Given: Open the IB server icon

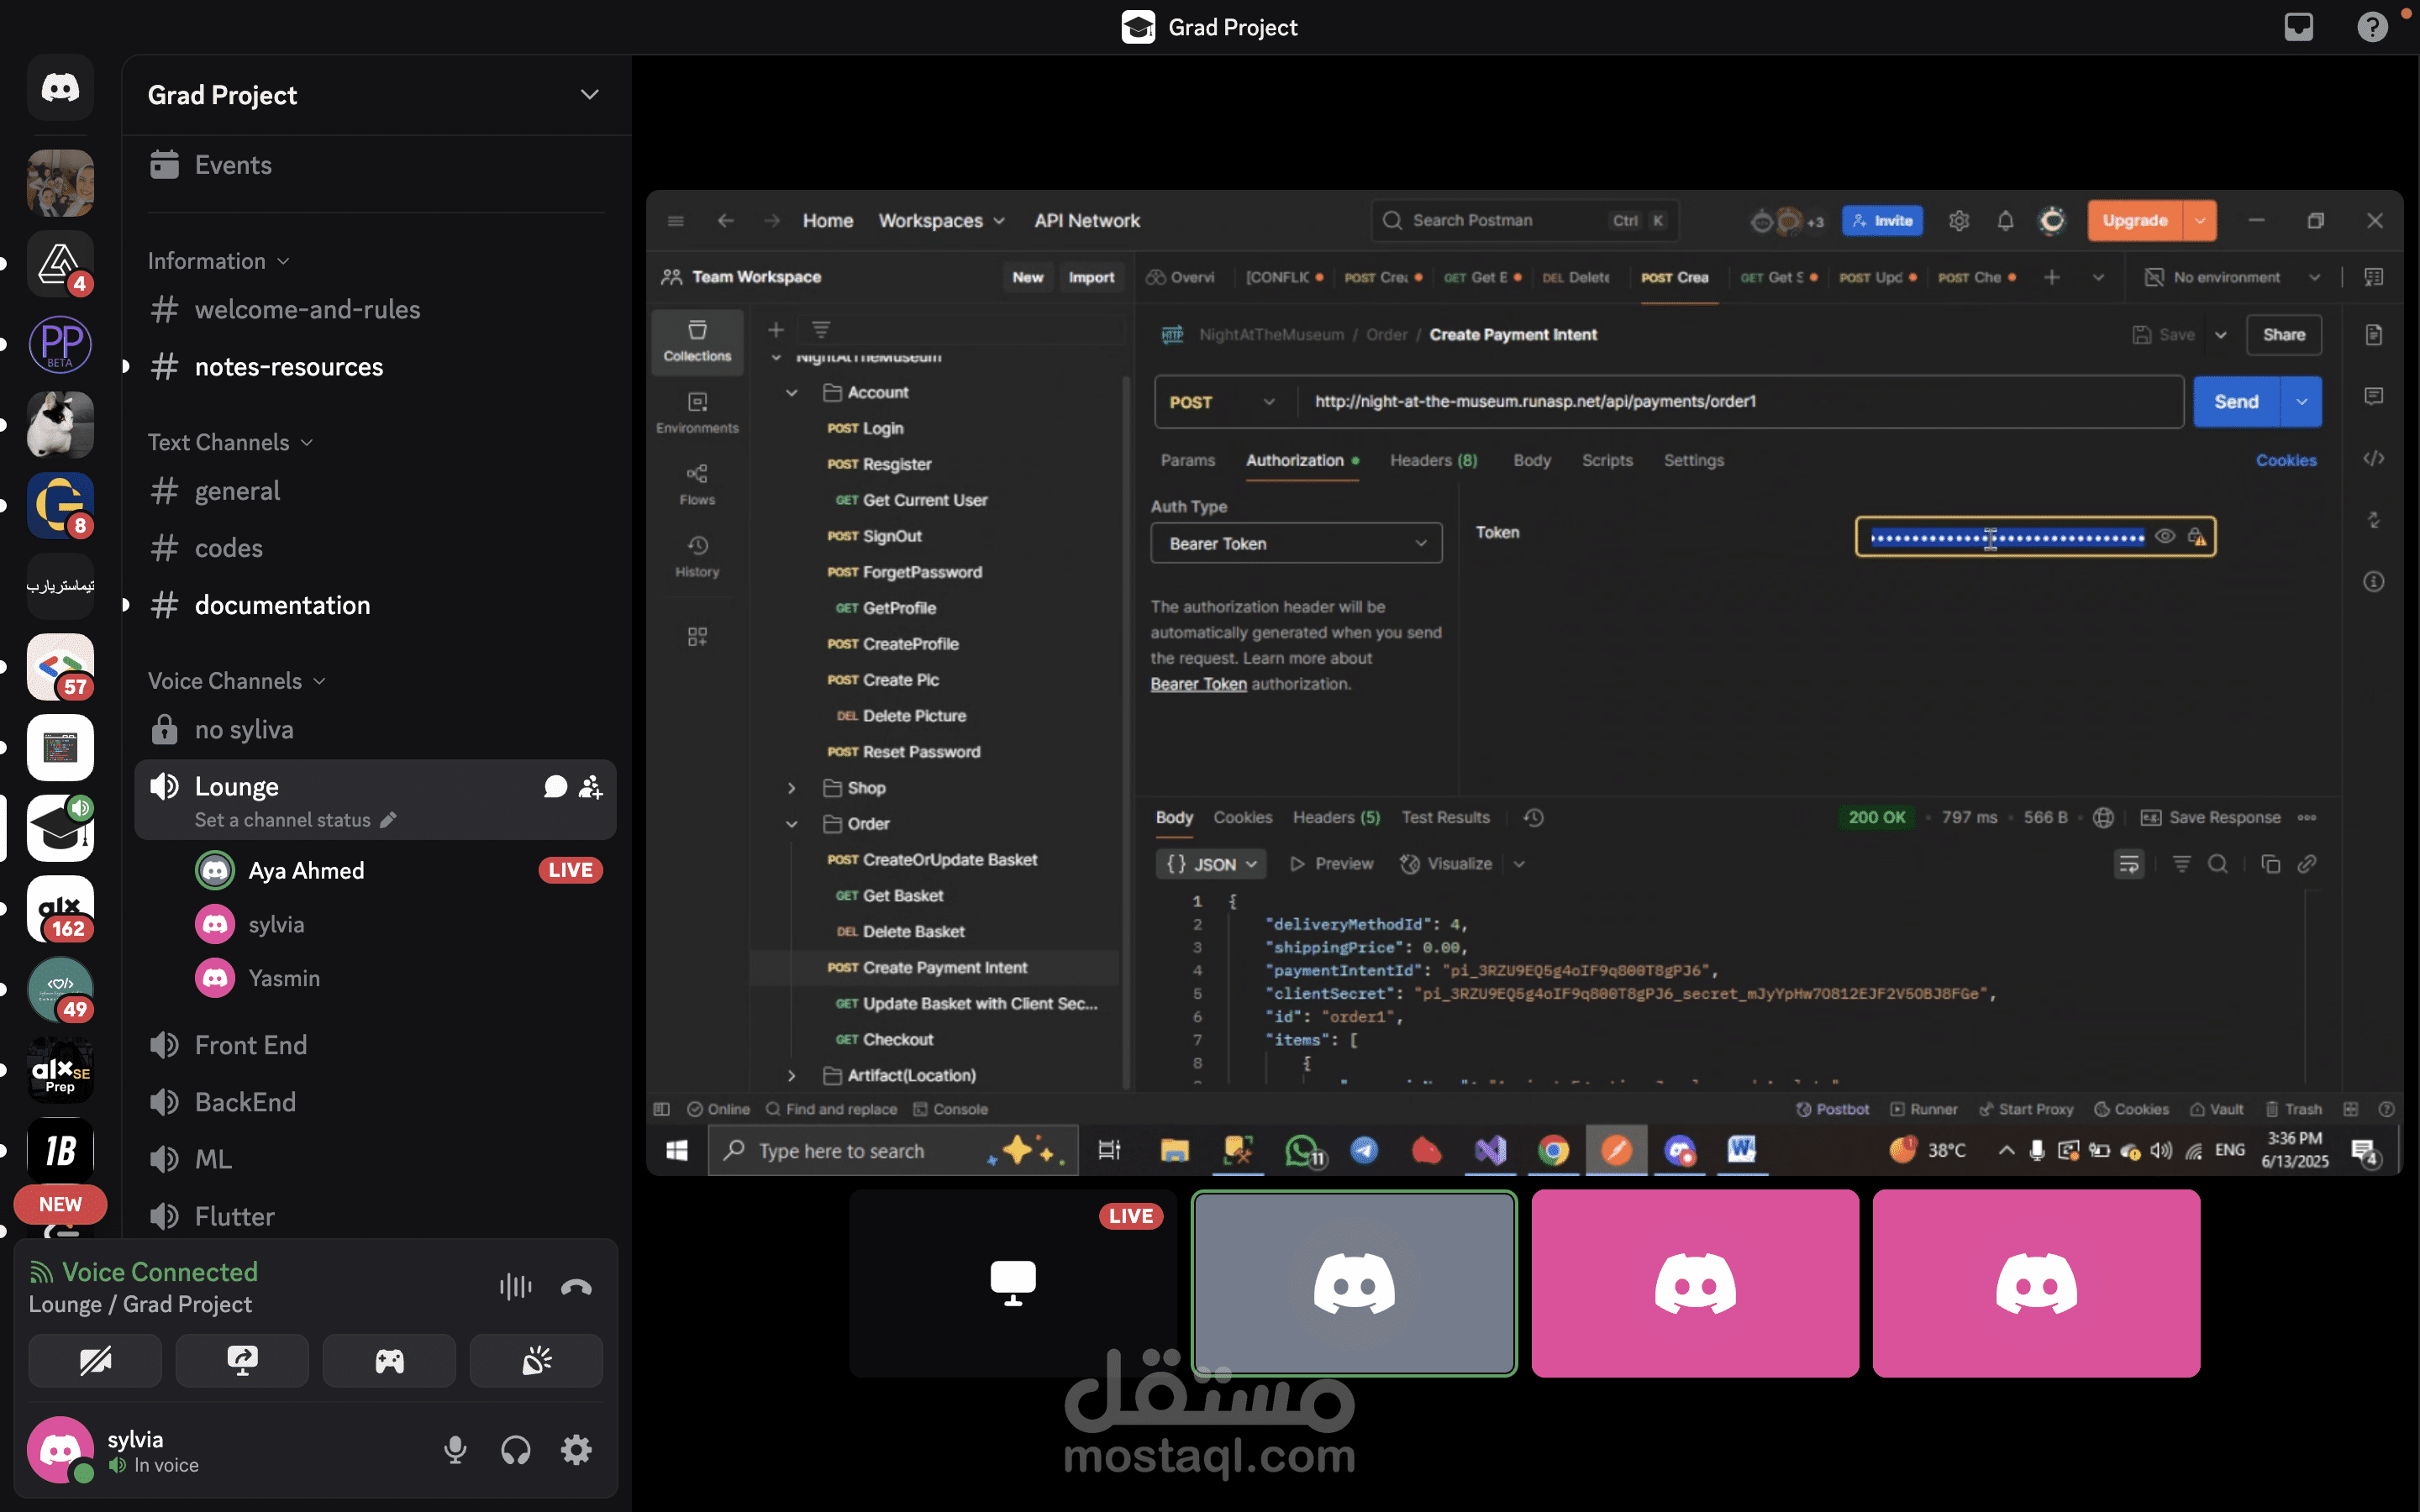Looking at the screenshot, I should click(60, 1151).
